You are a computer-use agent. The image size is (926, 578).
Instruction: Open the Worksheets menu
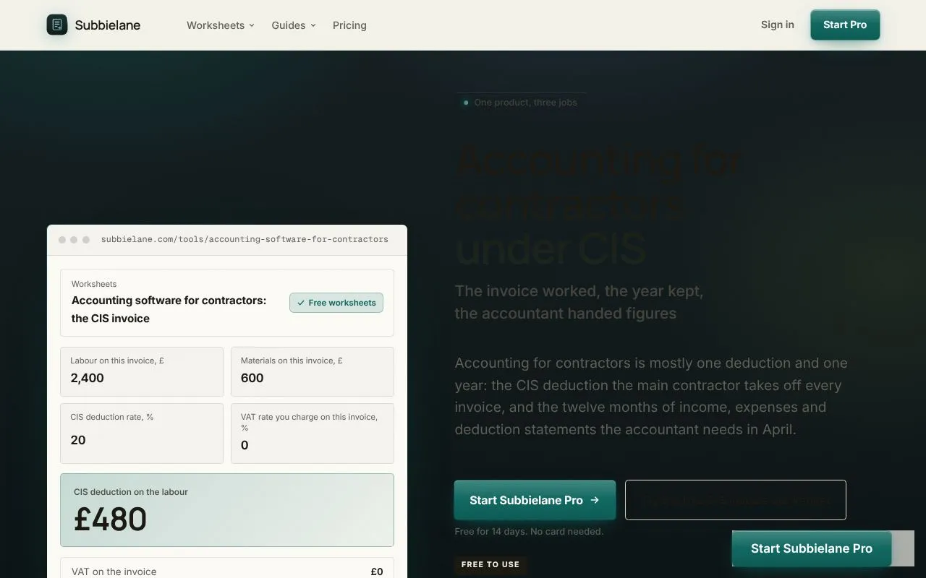click(x=221, y=25)
